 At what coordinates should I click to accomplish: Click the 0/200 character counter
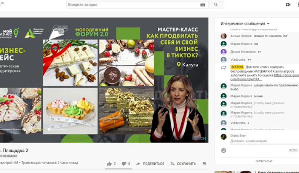(x=293, y=150)
